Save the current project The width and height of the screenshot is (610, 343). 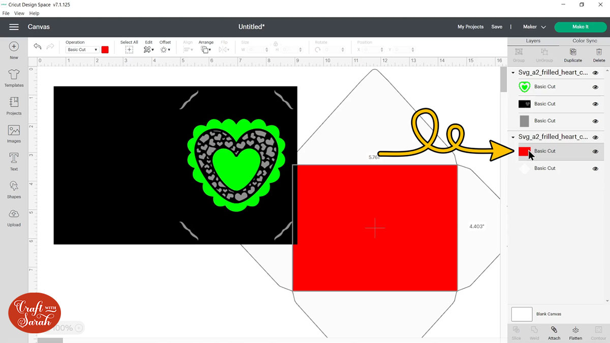[497, 26]
